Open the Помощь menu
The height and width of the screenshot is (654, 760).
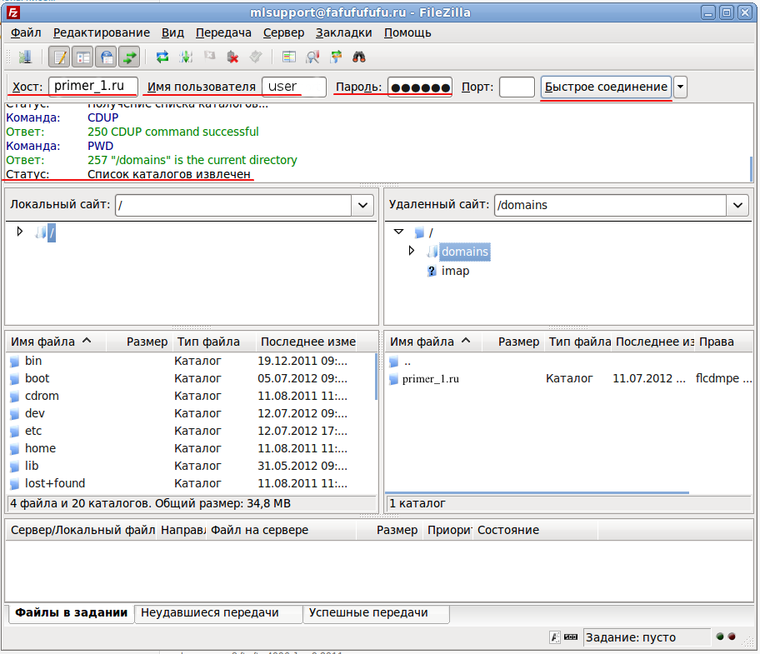pos(407,32)
